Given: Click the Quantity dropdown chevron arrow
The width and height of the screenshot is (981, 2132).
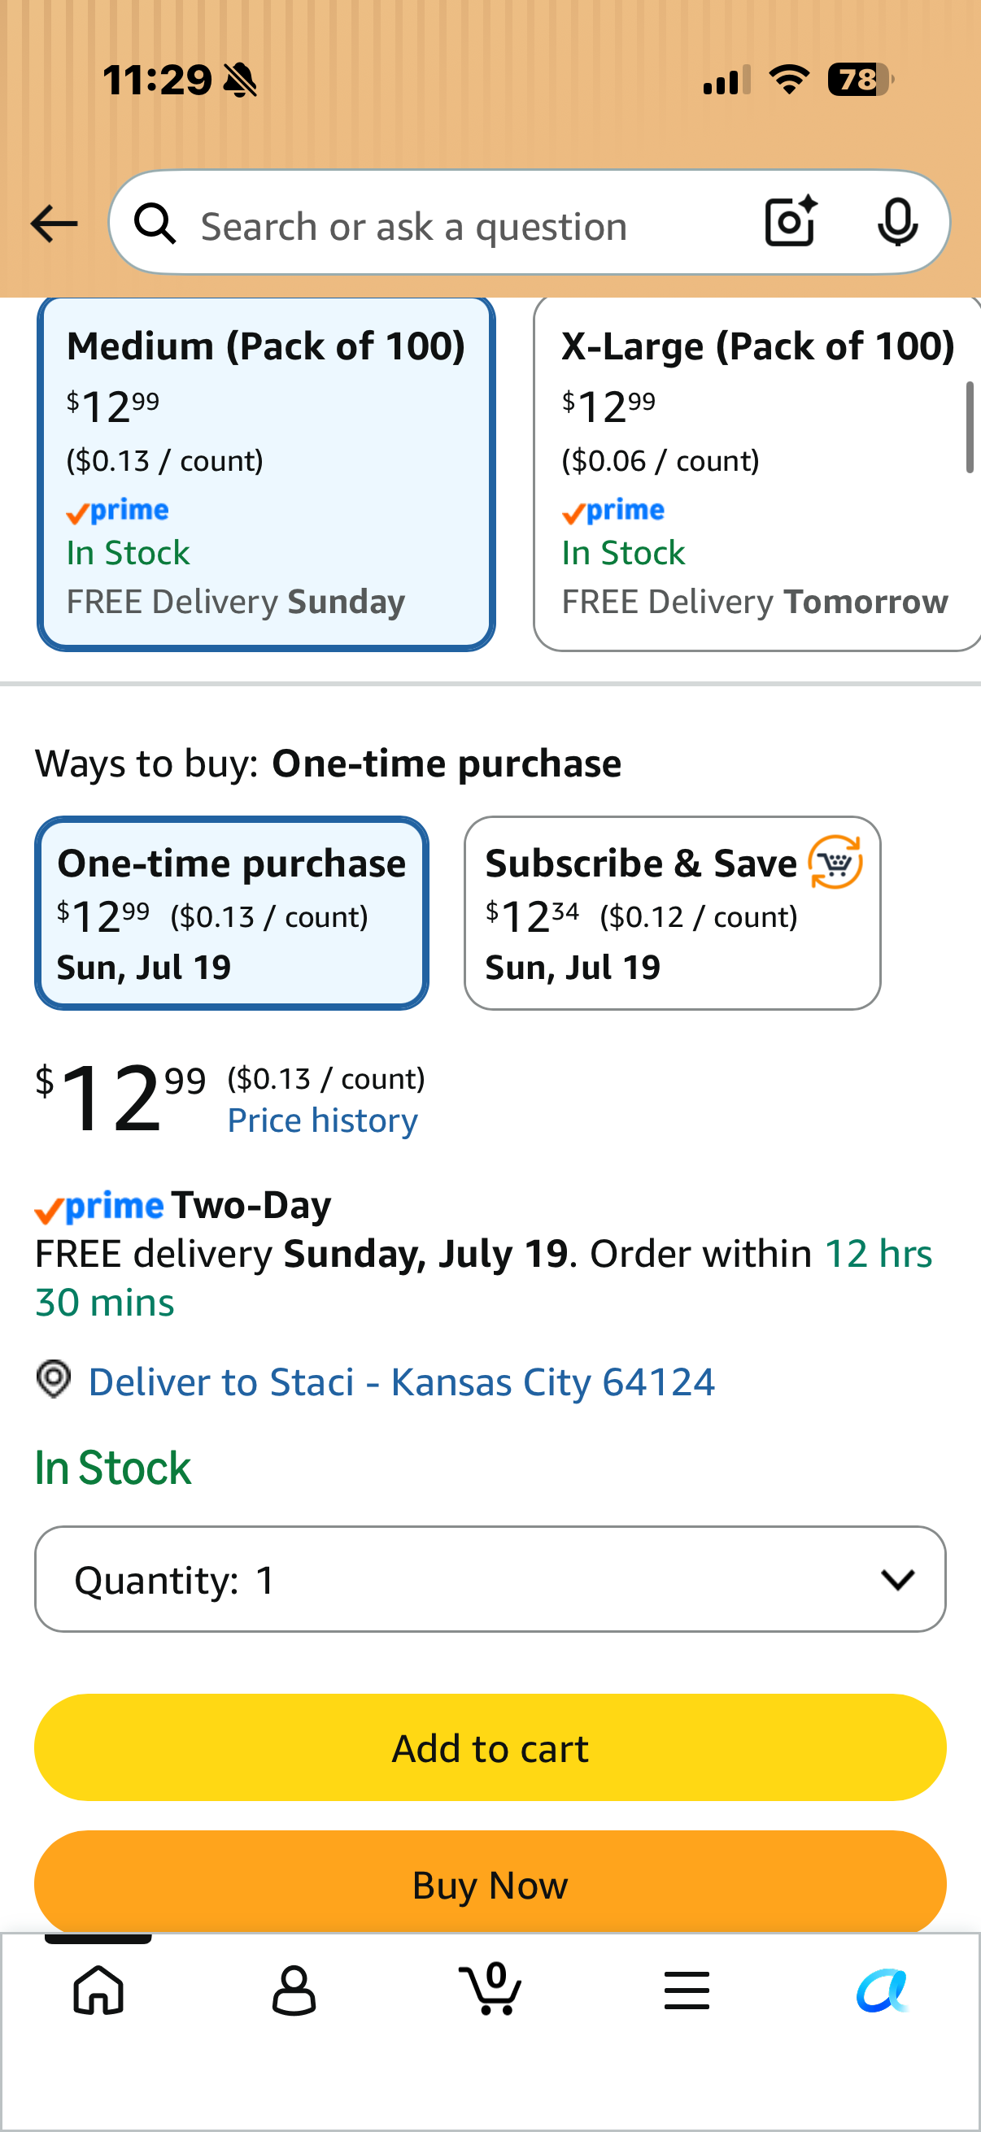Looking at the screenshot, I should point(897,1579).
